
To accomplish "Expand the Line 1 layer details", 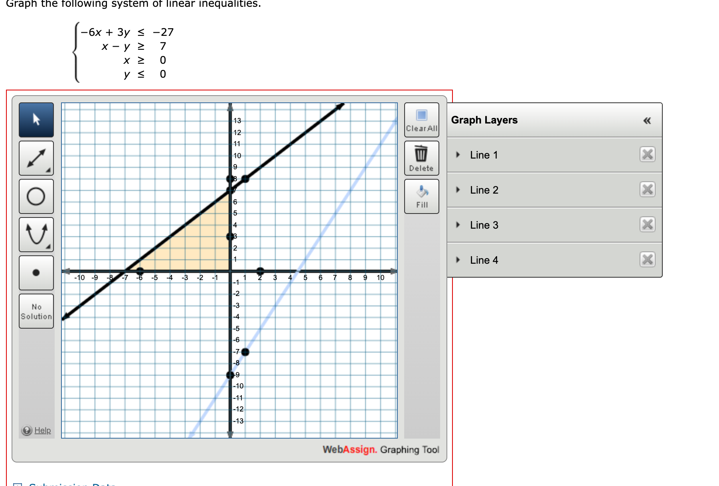I will tap(458, 155).
